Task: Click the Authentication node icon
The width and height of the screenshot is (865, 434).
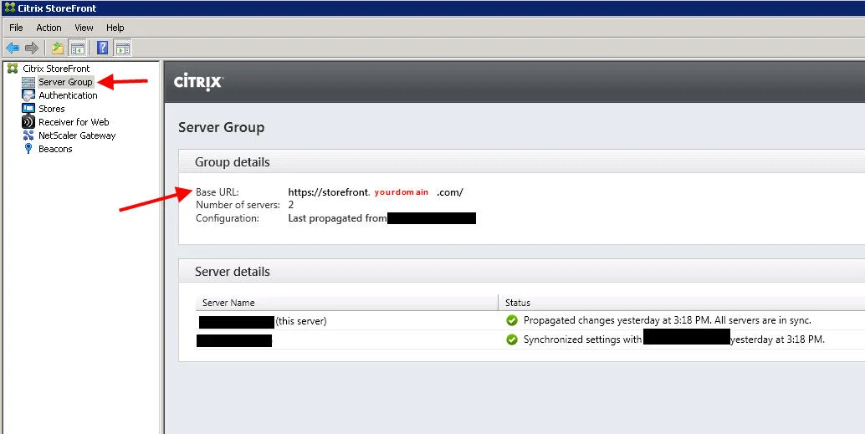Action: [x=28, y=95]
